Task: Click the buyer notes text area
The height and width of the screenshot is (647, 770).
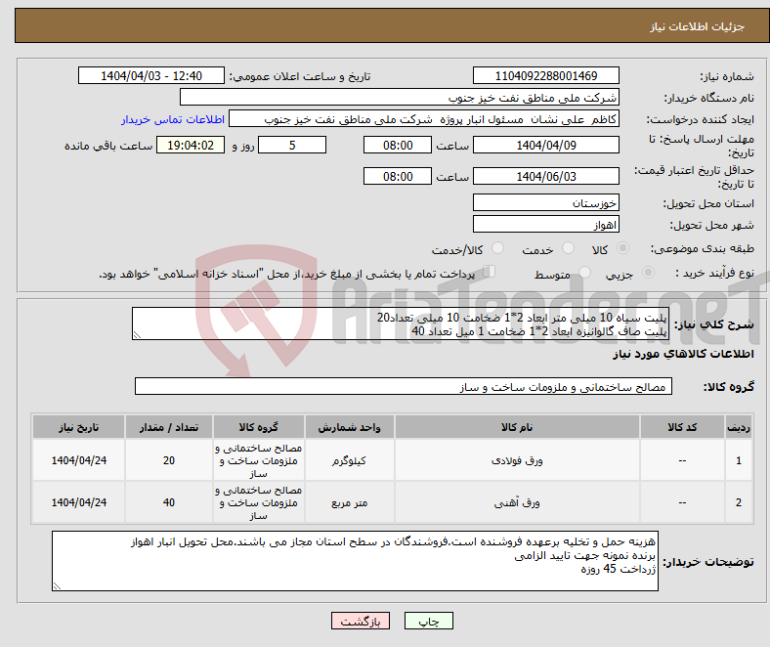Action: [x=355, y=561]
